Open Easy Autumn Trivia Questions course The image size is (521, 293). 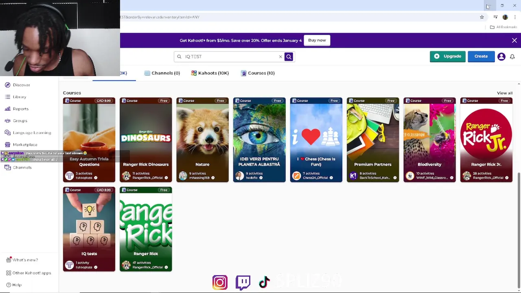(x=89, y=140)
